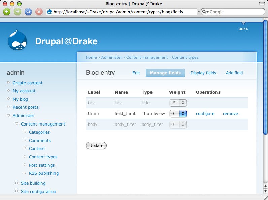Screen dimensions: 268x200
Task: Open Content types breadcrumb link
Action: [x=185, y=57]
